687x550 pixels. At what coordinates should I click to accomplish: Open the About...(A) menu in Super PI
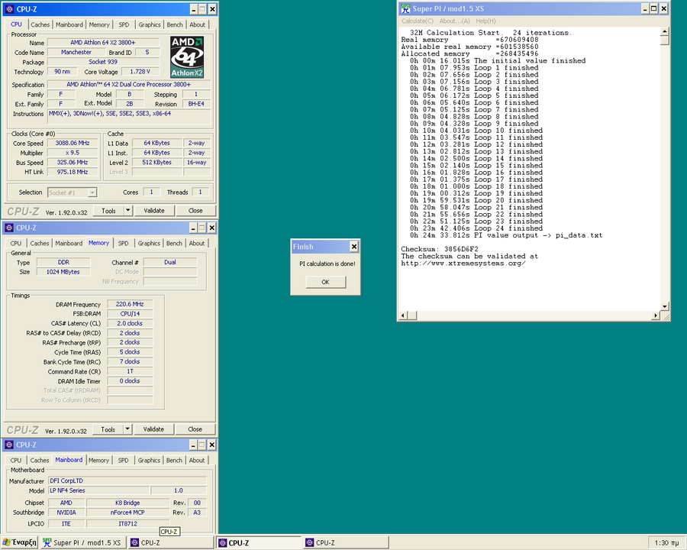tap(455, 21)
